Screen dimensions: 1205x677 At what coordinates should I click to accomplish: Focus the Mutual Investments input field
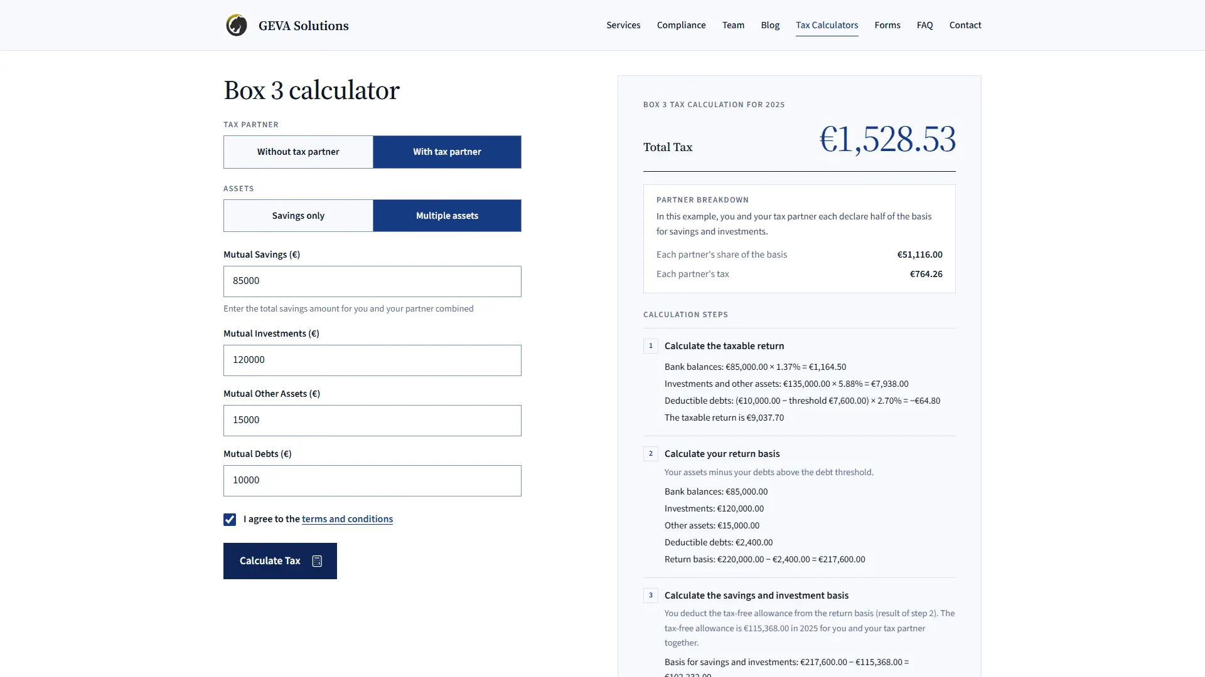click(x=372, y=360)
